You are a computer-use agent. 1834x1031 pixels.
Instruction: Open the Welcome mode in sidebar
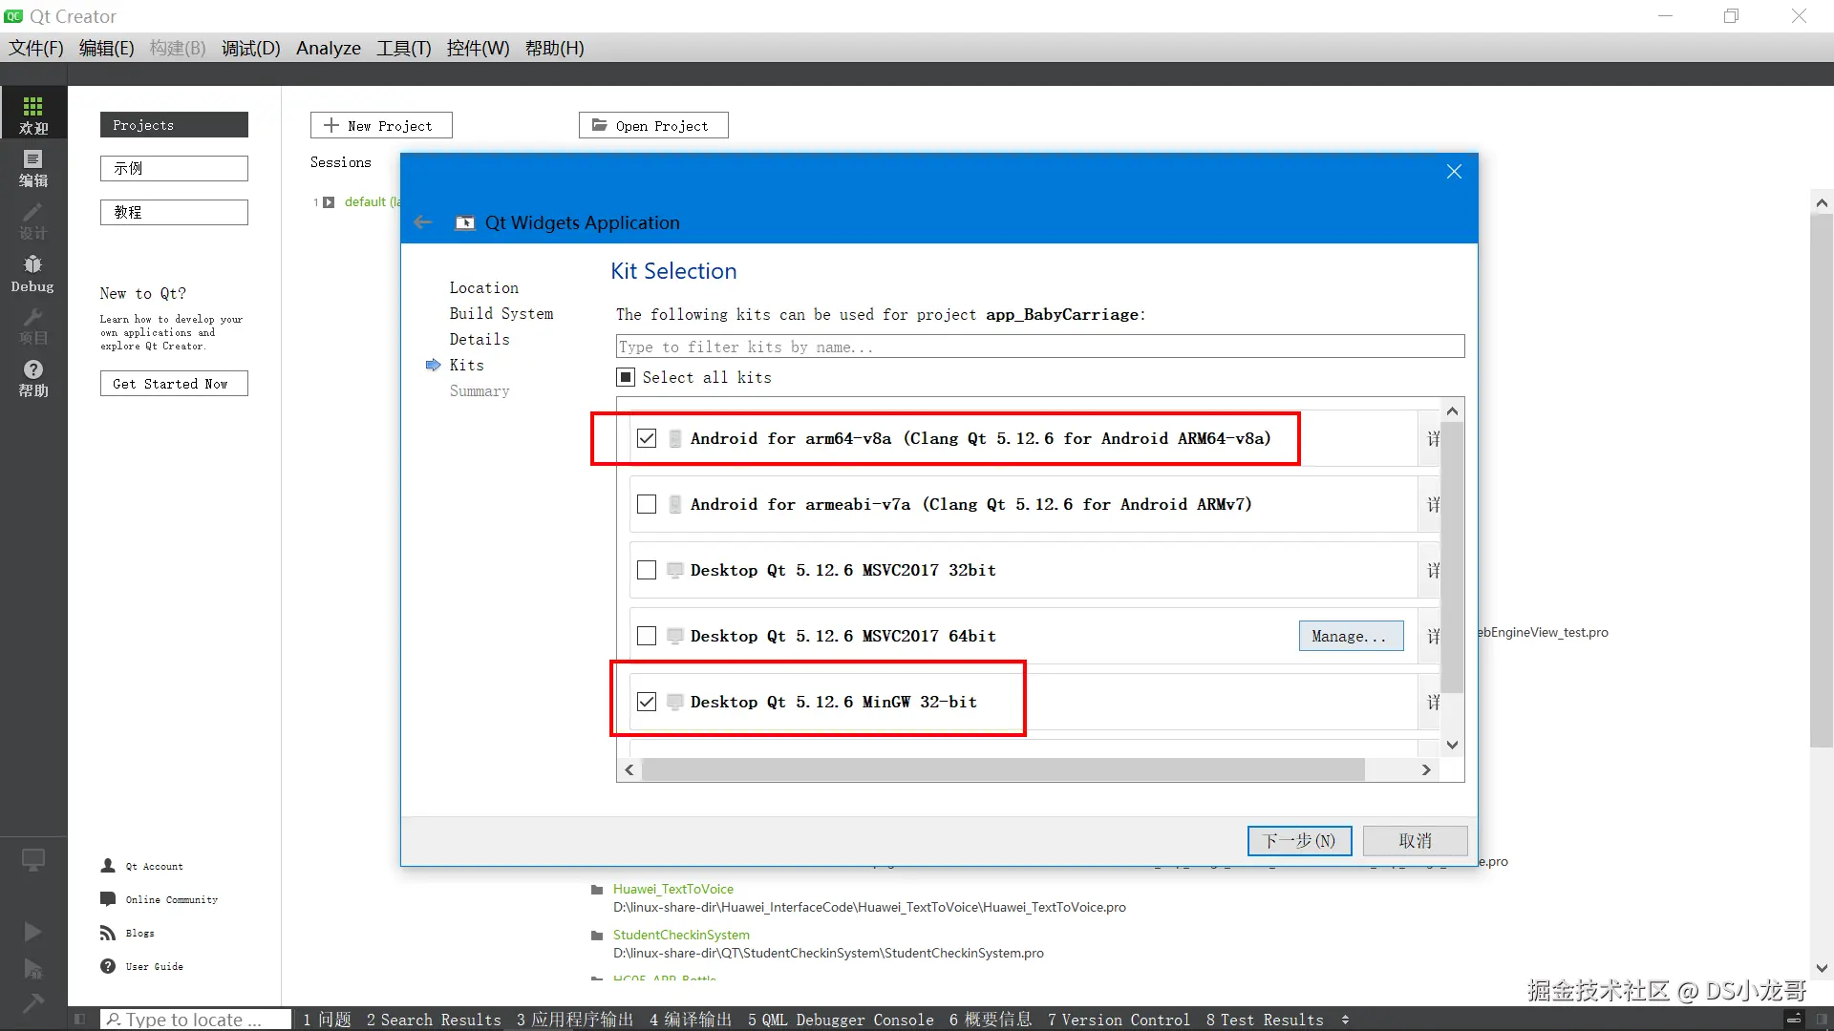[33, 115]
